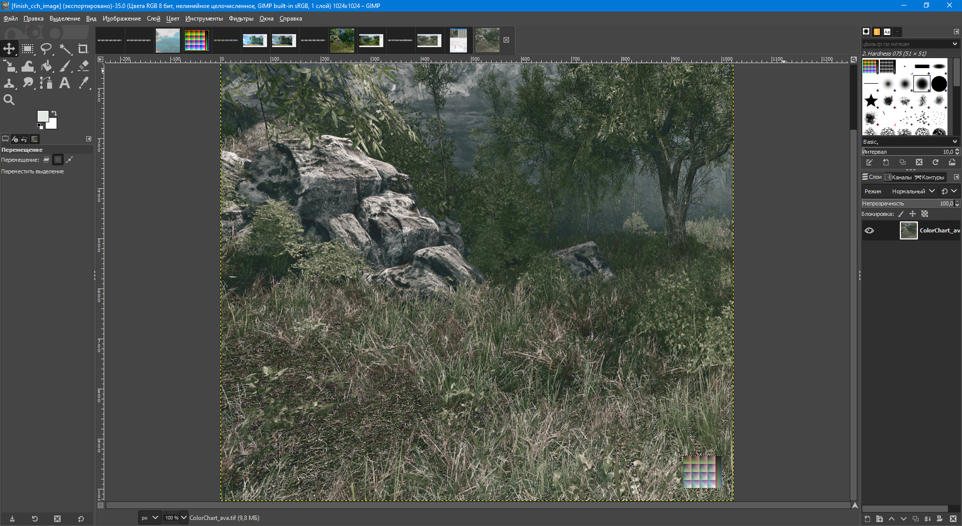
Task: Create a new layer group
Action: coord(879,519)
